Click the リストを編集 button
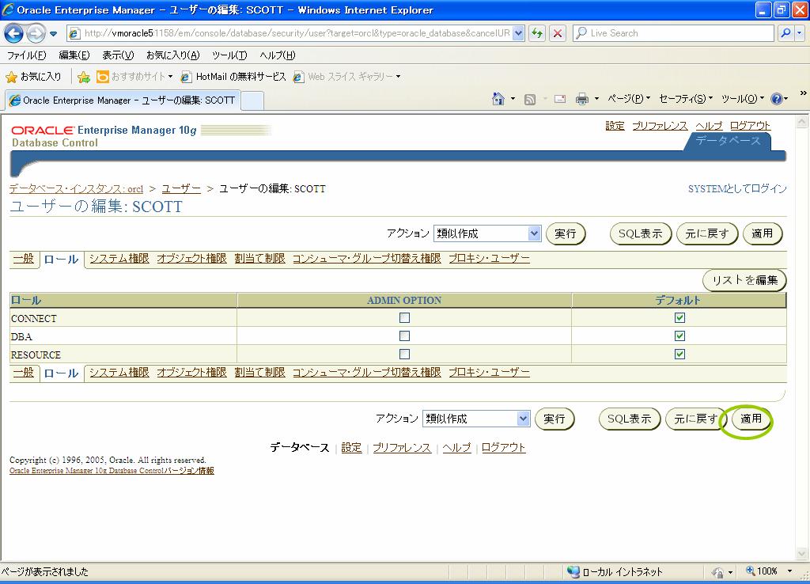 click(744, 280)
